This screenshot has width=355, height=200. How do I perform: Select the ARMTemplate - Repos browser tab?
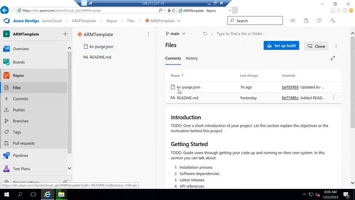click(x=204, y=11)
